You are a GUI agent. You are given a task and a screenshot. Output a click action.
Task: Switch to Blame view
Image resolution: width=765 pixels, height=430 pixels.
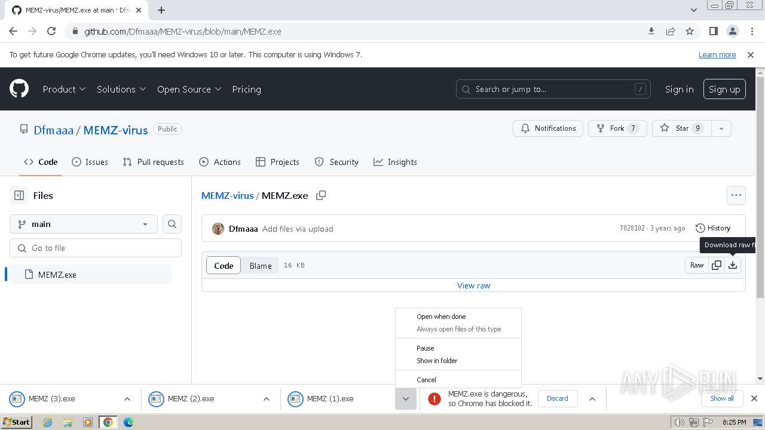point(261,266)
